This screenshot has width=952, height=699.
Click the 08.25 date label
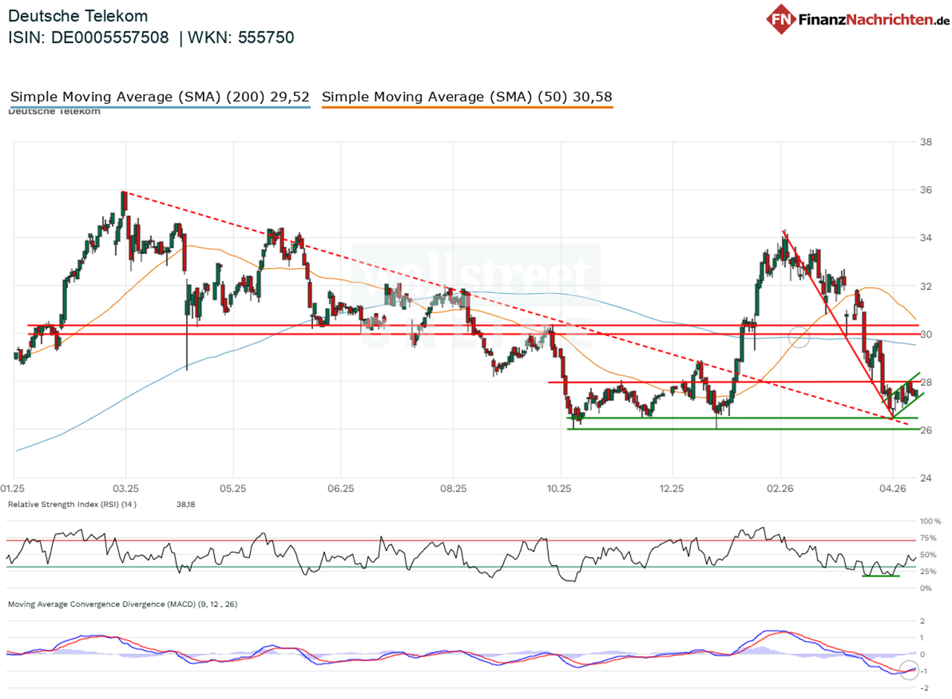click(452, 488)
